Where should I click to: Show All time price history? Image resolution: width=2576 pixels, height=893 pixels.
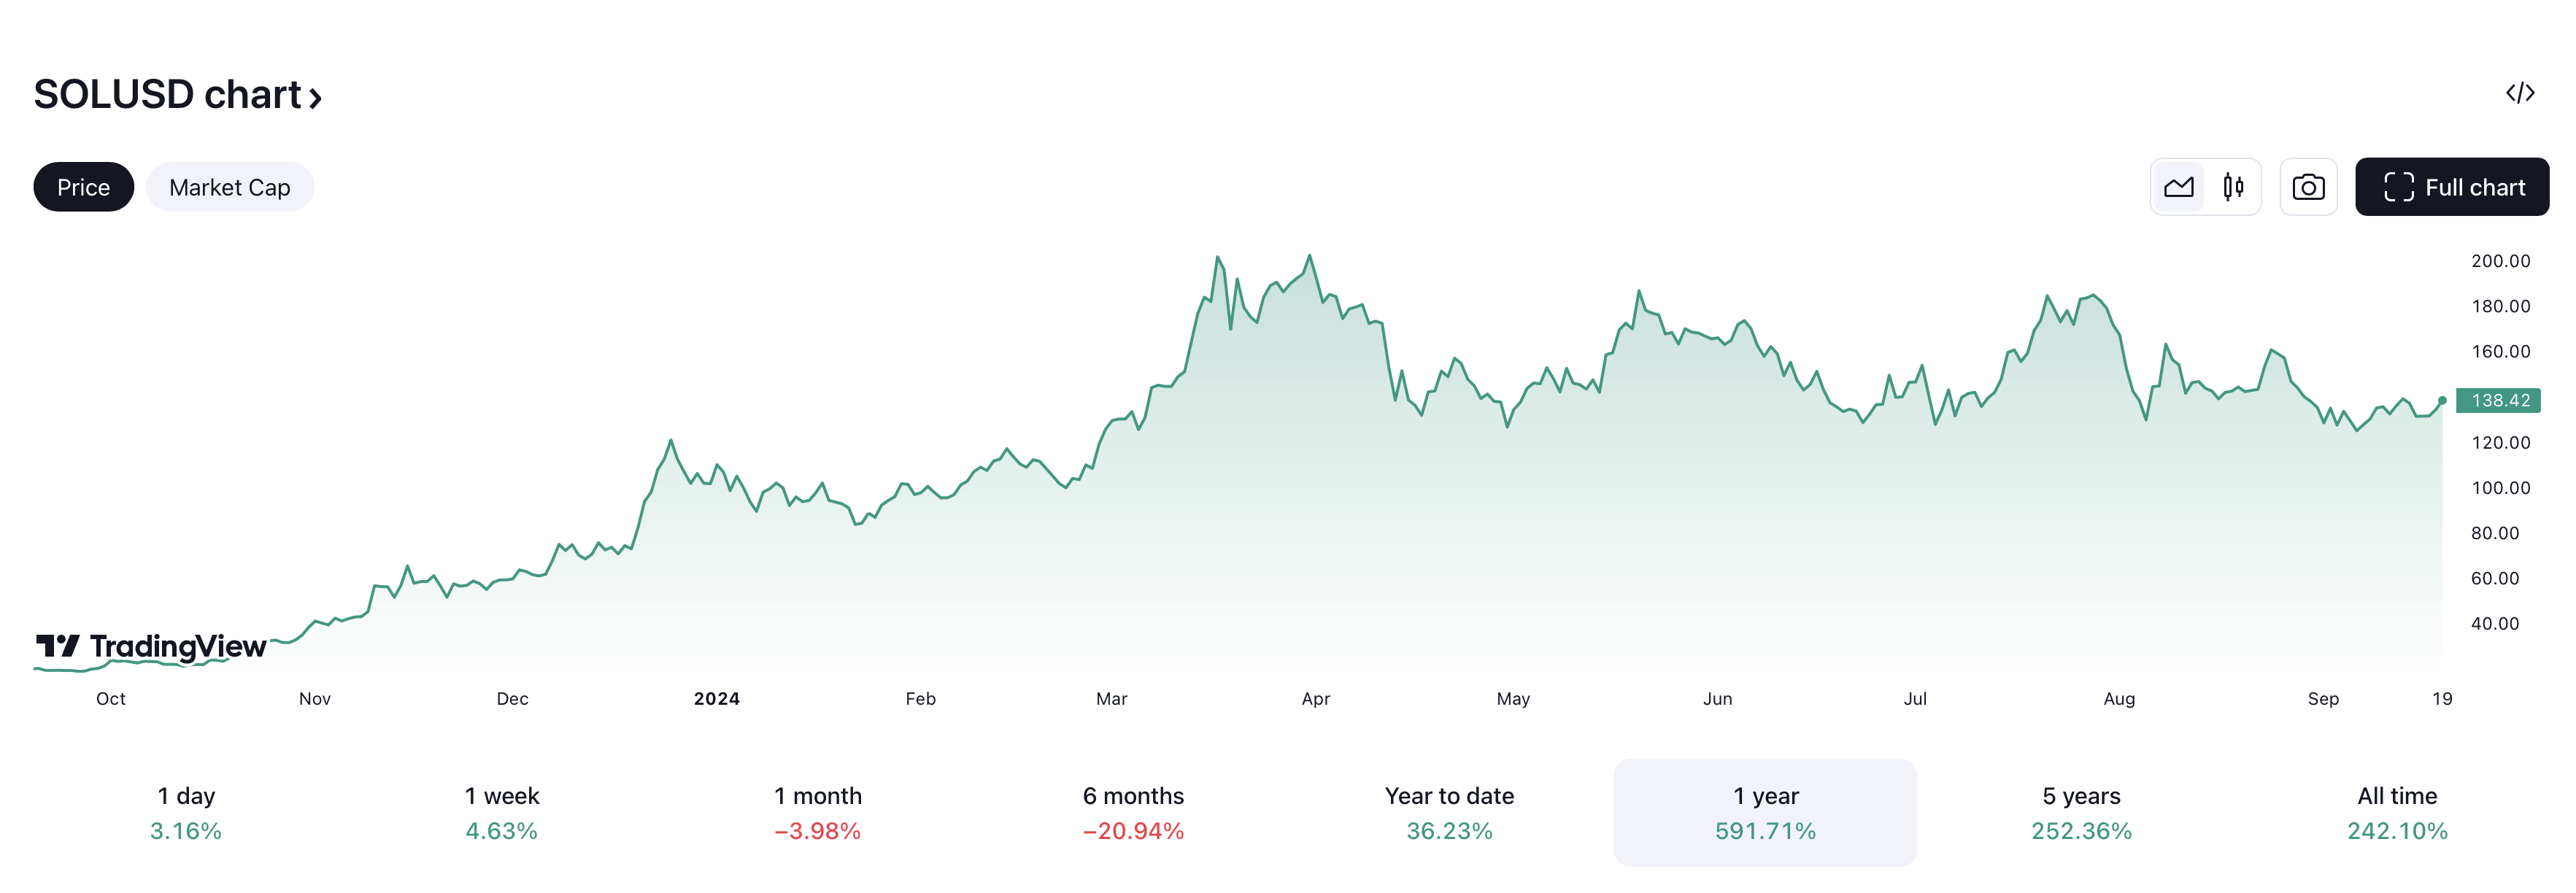click(2397, 812)
